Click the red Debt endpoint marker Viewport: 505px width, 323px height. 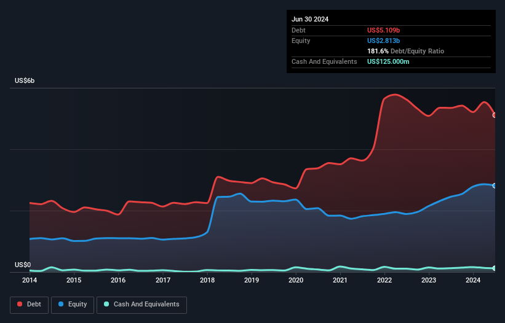(495, 115)
